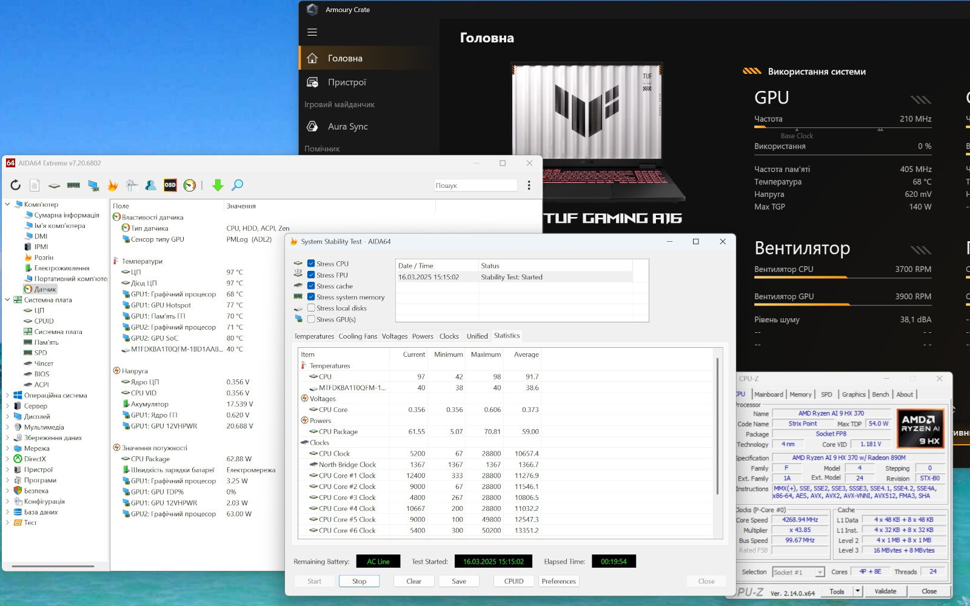Open System Stability Test flame icon in toolbar
This screenshot has width=970, height=606.
(x=113, y=185)
